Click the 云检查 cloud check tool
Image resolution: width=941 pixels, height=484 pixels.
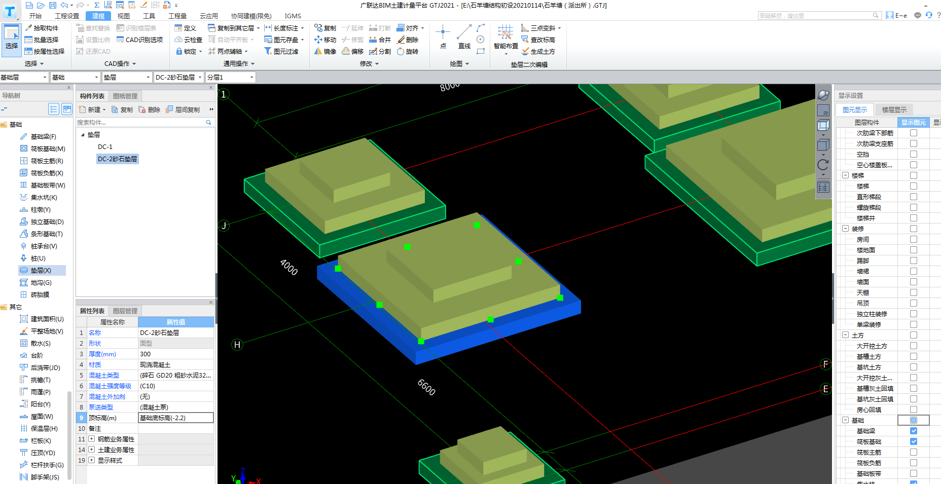pyautogui.click(x=188, y=40)
